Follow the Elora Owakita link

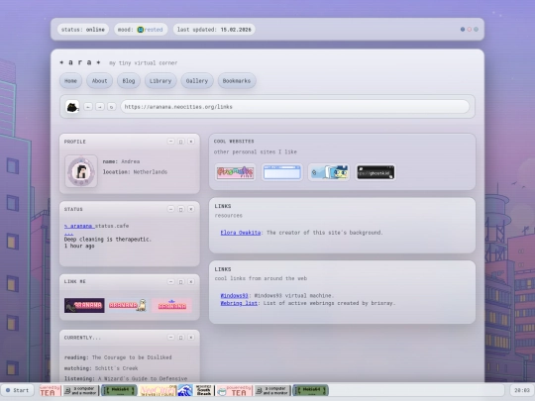(241, 233)
